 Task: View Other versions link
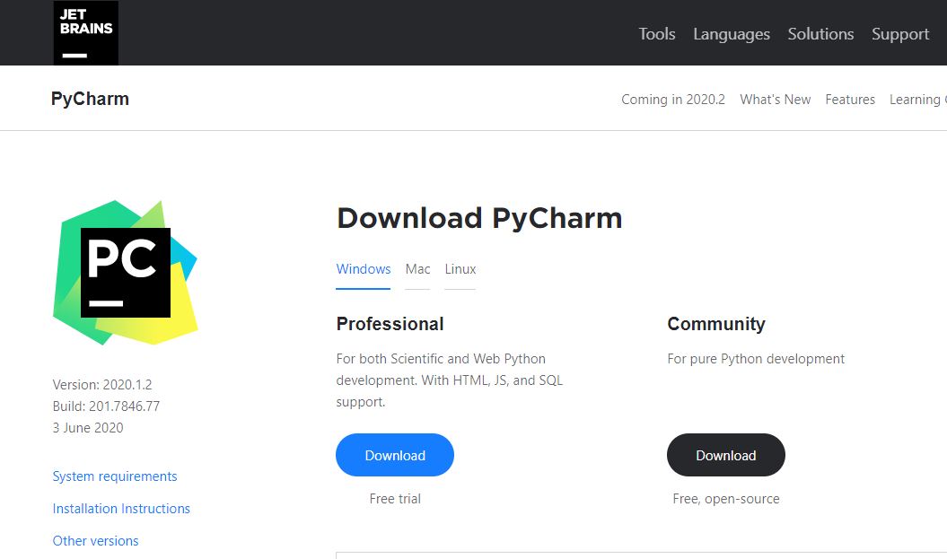click(x=95, y=541)
